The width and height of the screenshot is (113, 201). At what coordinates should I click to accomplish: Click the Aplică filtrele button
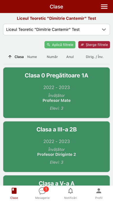pyautogui.click(x=60, y=44)
